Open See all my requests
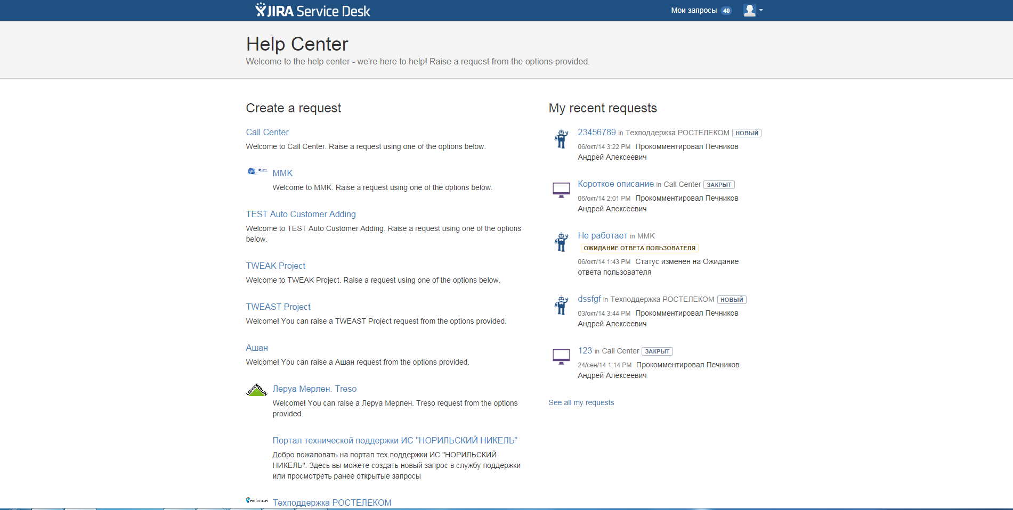The width and height of the screenshot is (1013, 510). pyautogui.click(x=581, y=402)
